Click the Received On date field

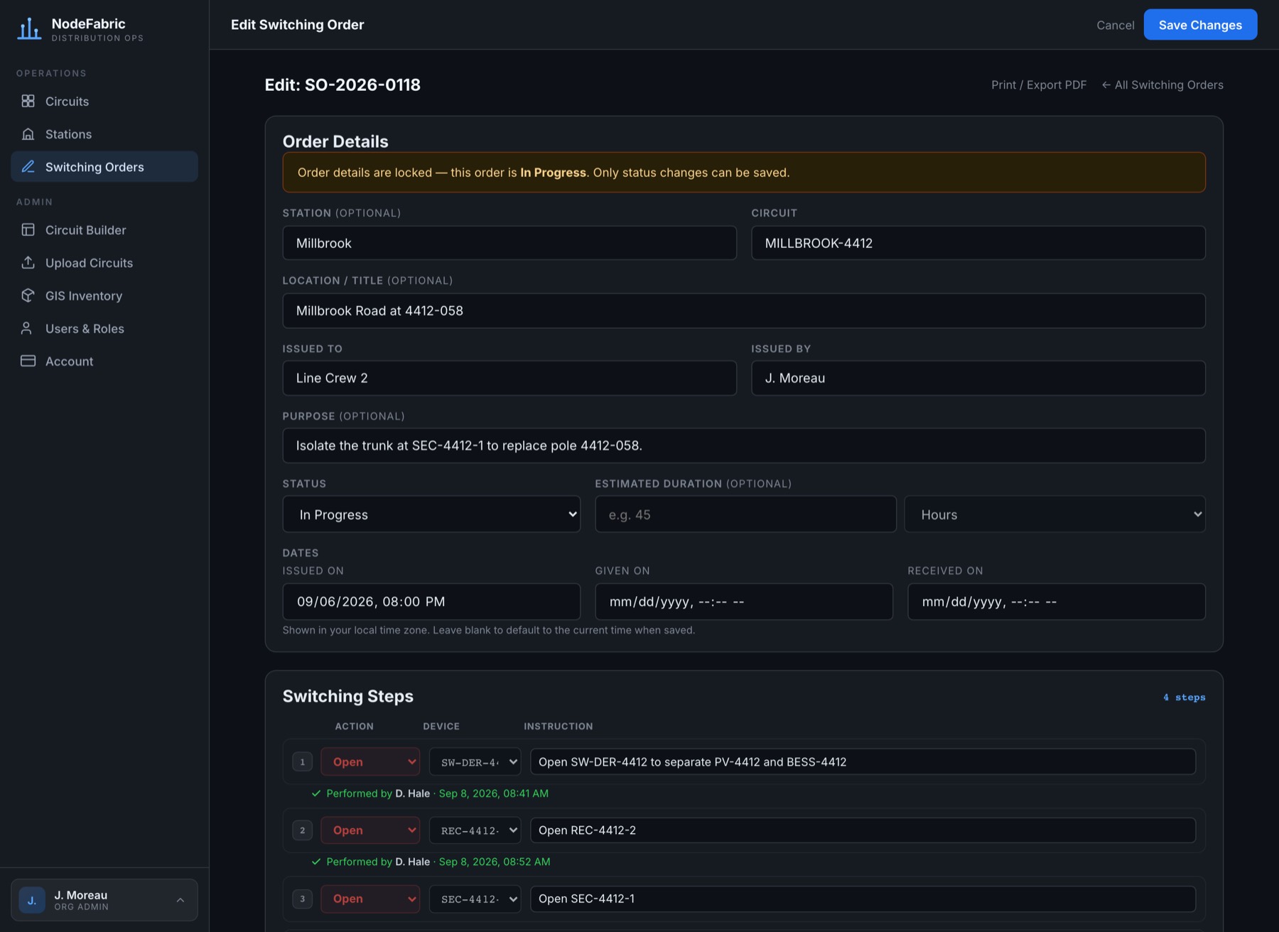(x=1057, y=602)
